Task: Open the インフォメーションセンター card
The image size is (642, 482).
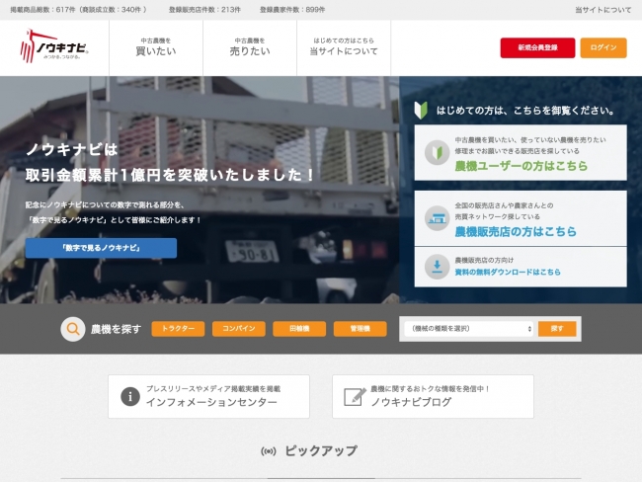Action: click(208, 396)
